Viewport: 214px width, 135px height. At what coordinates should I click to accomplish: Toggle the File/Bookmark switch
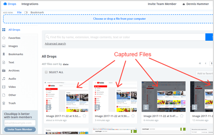pos(26,12)
